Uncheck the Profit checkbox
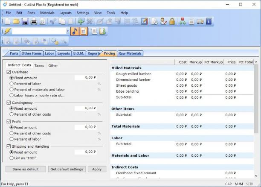This screenshot has width=261, height=187. click(9, 122)
